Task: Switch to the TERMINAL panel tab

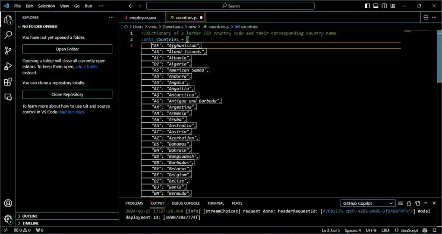Action: (x=215, y=203)
